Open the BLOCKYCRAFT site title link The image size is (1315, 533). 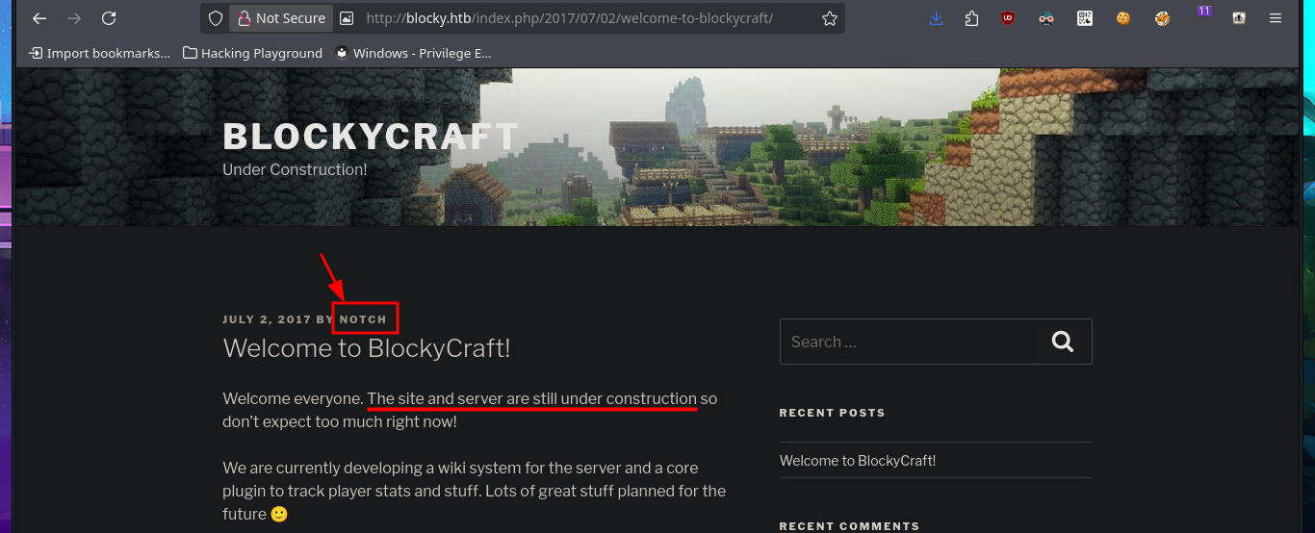point(371,137)
